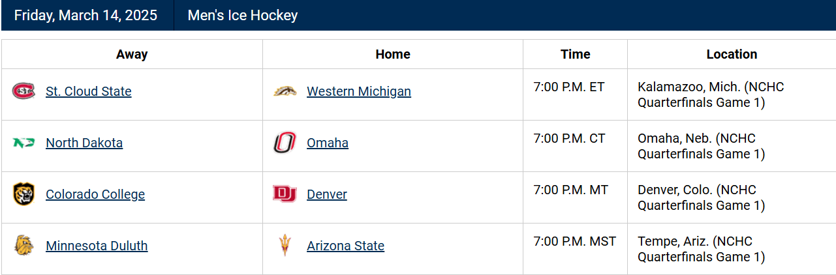The height and width of the screenshot is (275, 836).
Task: Open the Western Michigan team link
Action: pyautogui.click(x=359, y=91)
